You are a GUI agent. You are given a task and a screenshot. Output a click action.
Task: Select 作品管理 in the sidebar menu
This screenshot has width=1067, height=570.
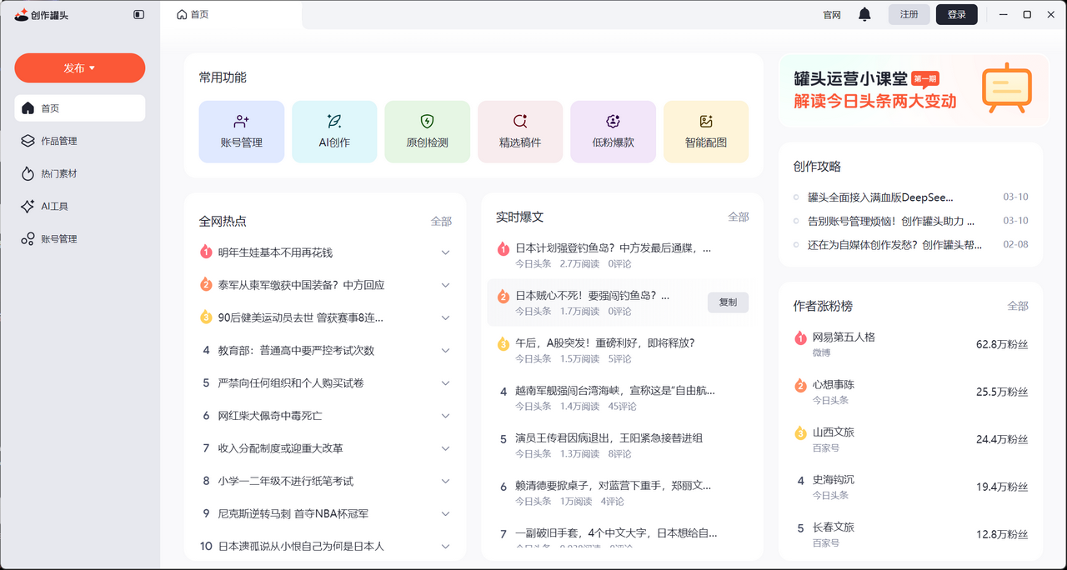54,141
